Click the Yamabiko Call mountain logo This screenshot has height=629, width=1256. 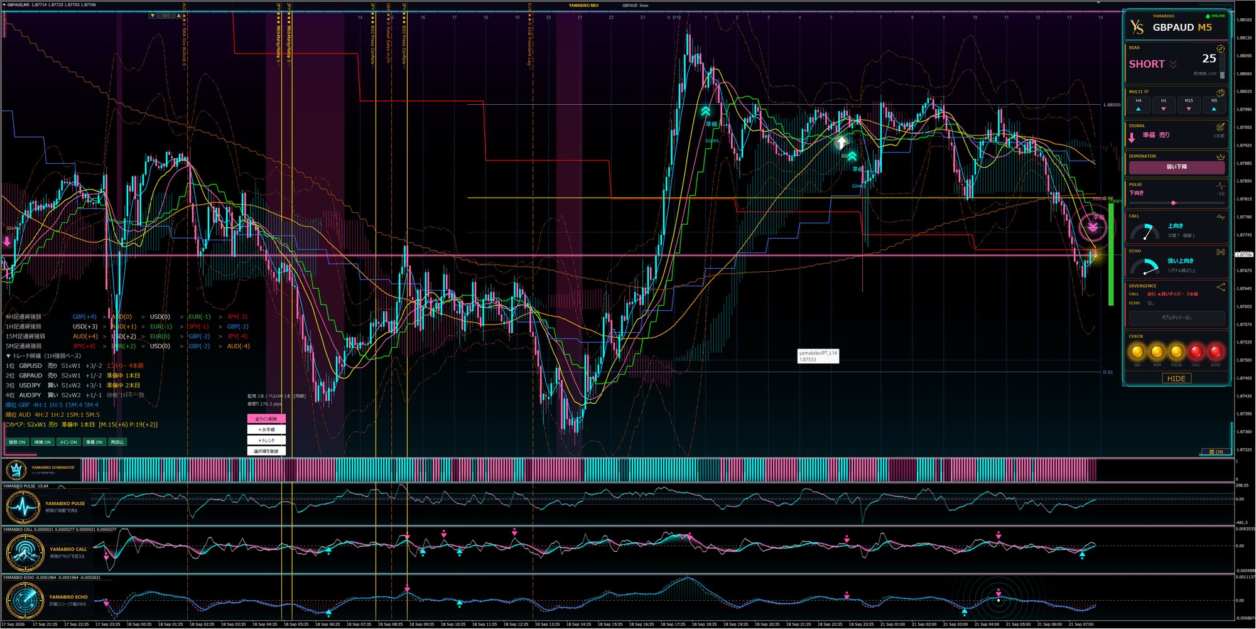coord(25,552)
